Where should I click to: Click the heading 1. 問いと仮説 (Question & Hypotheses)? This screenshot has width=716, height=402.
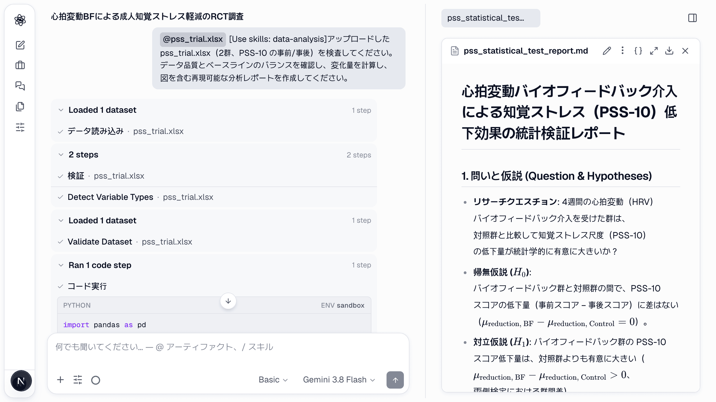coord(557,176)
